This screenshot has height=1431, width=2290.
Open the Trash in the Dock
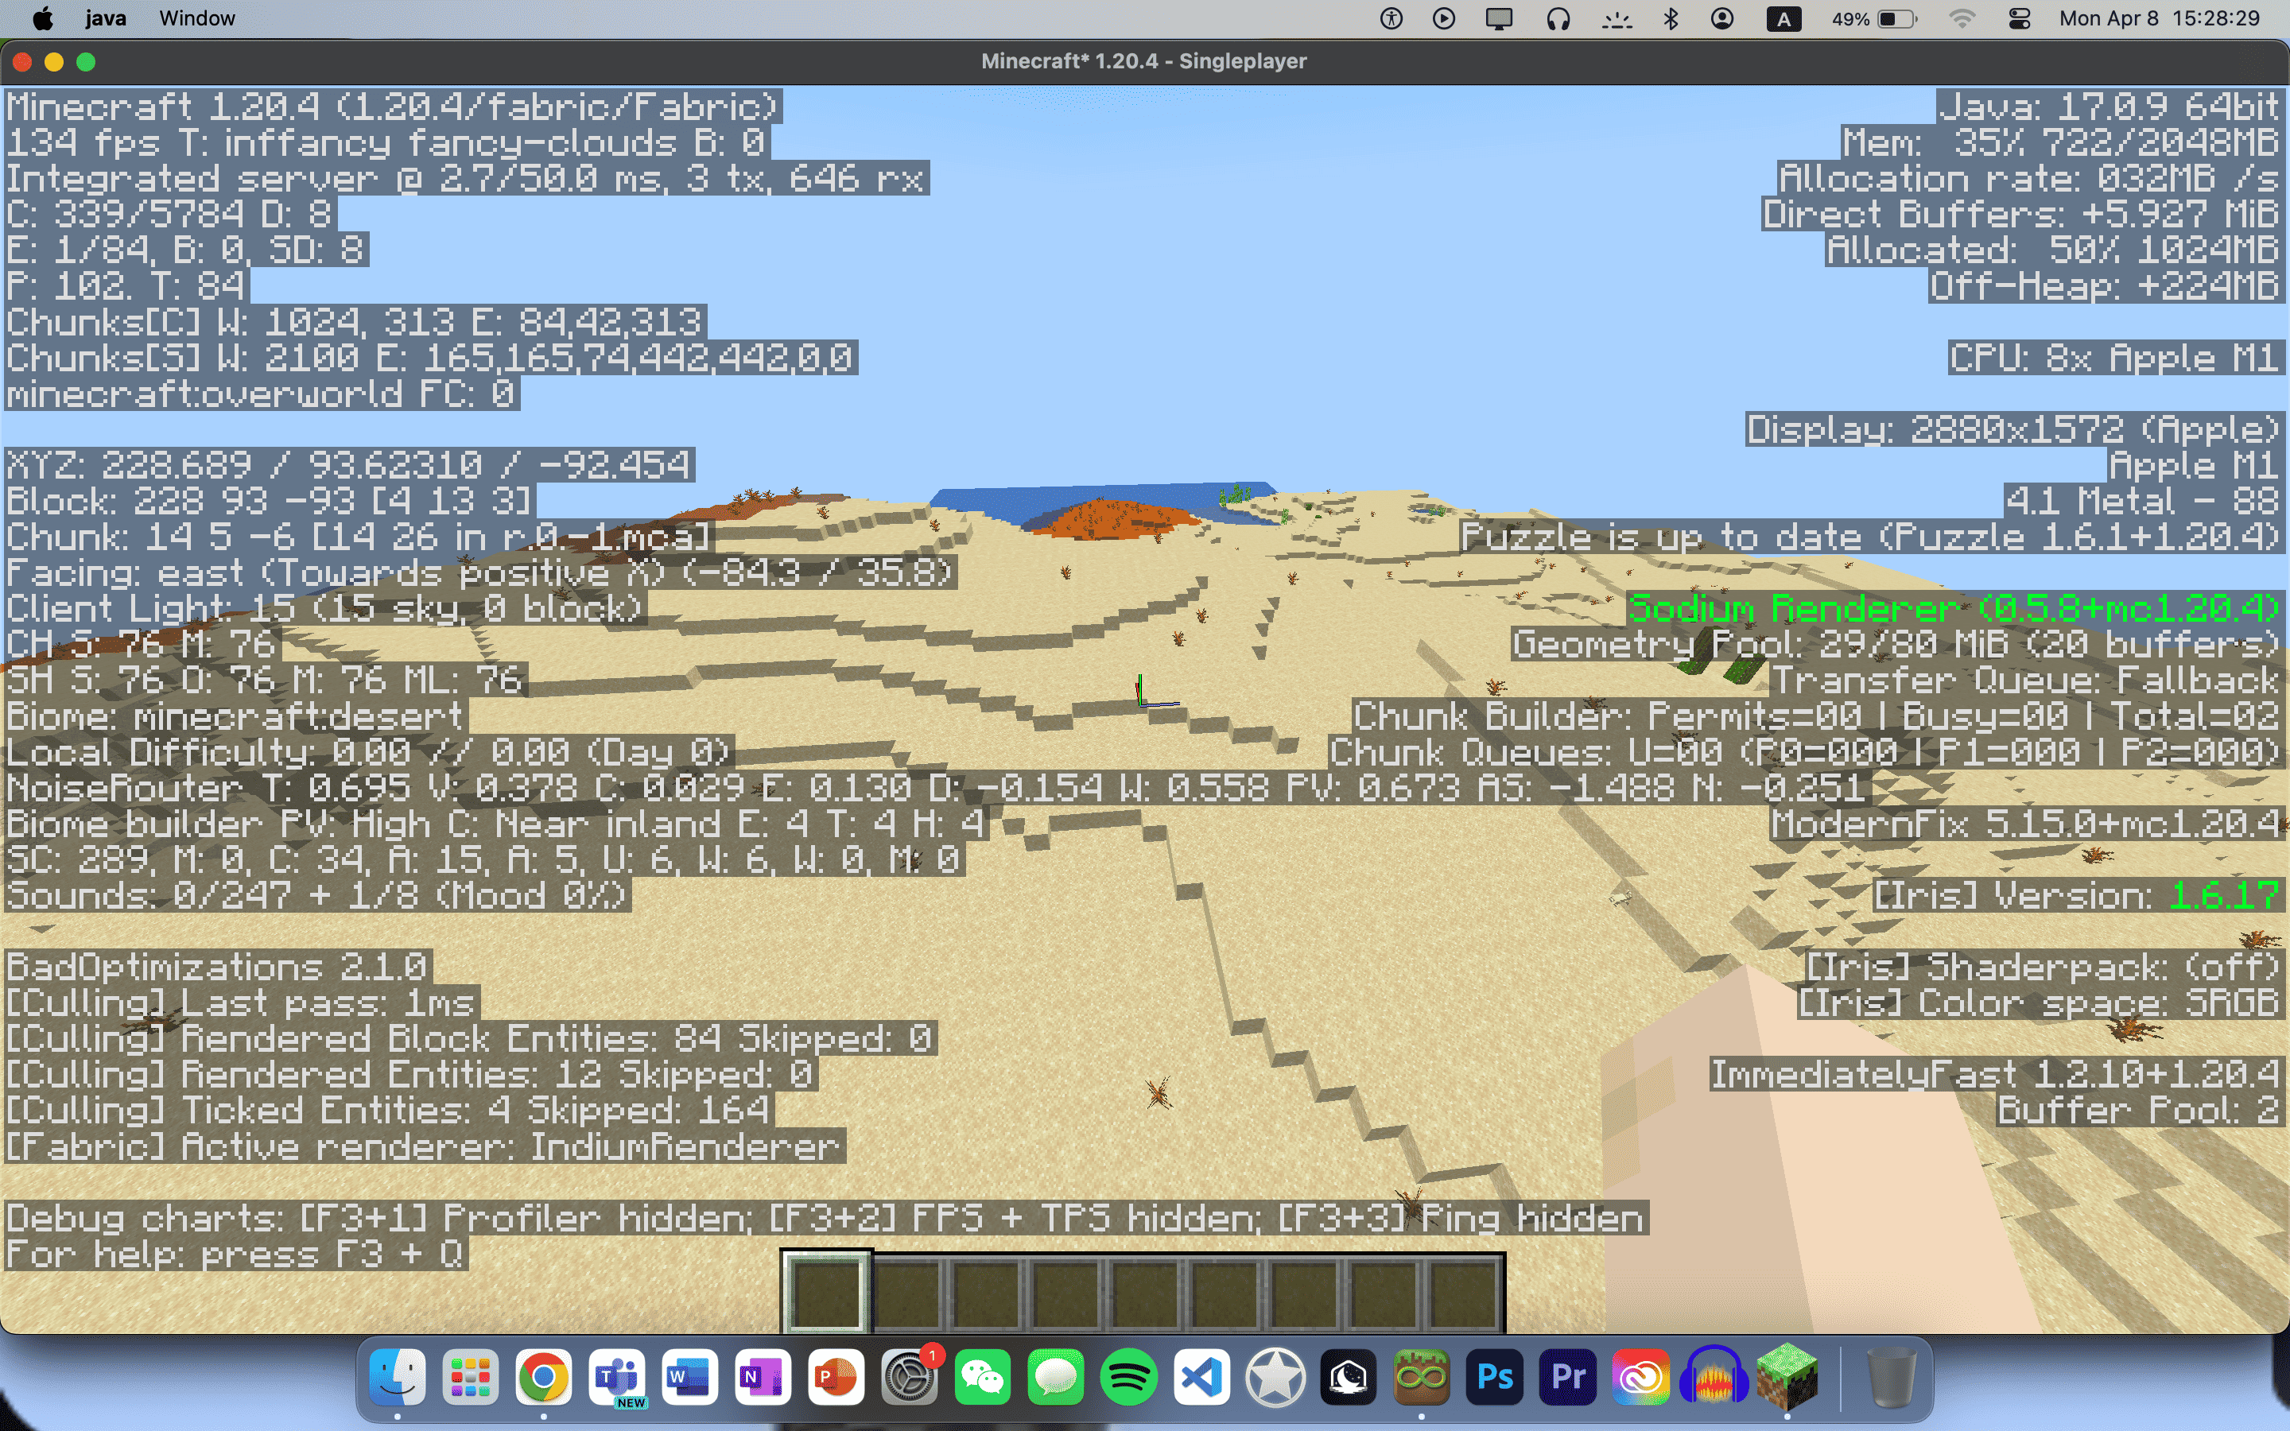(1891, 1377)
